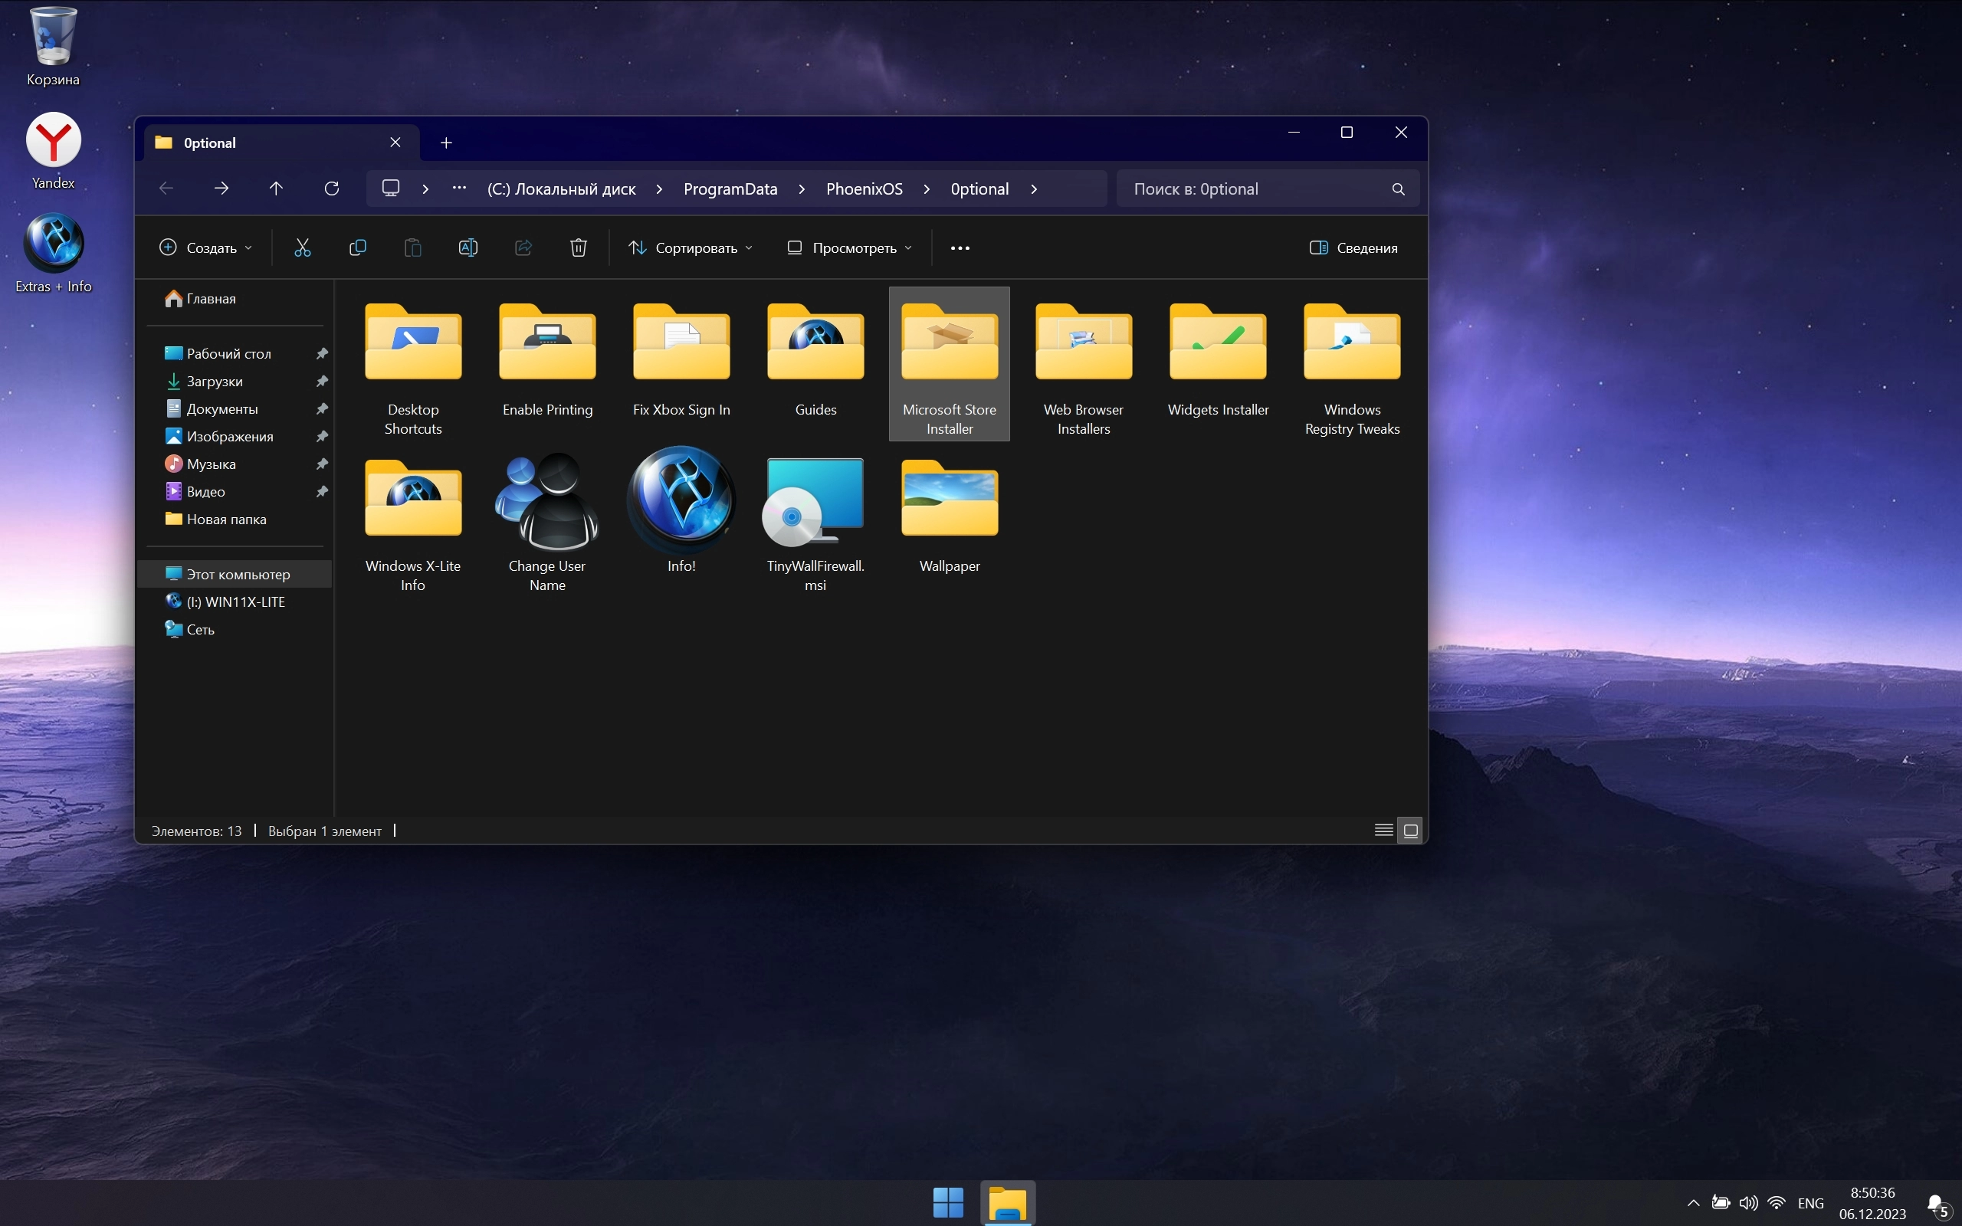Viewport: 1962px width, 1226px height.
Task: Click the Copy icon in toolbar
Action: click(x=358, y=247)
